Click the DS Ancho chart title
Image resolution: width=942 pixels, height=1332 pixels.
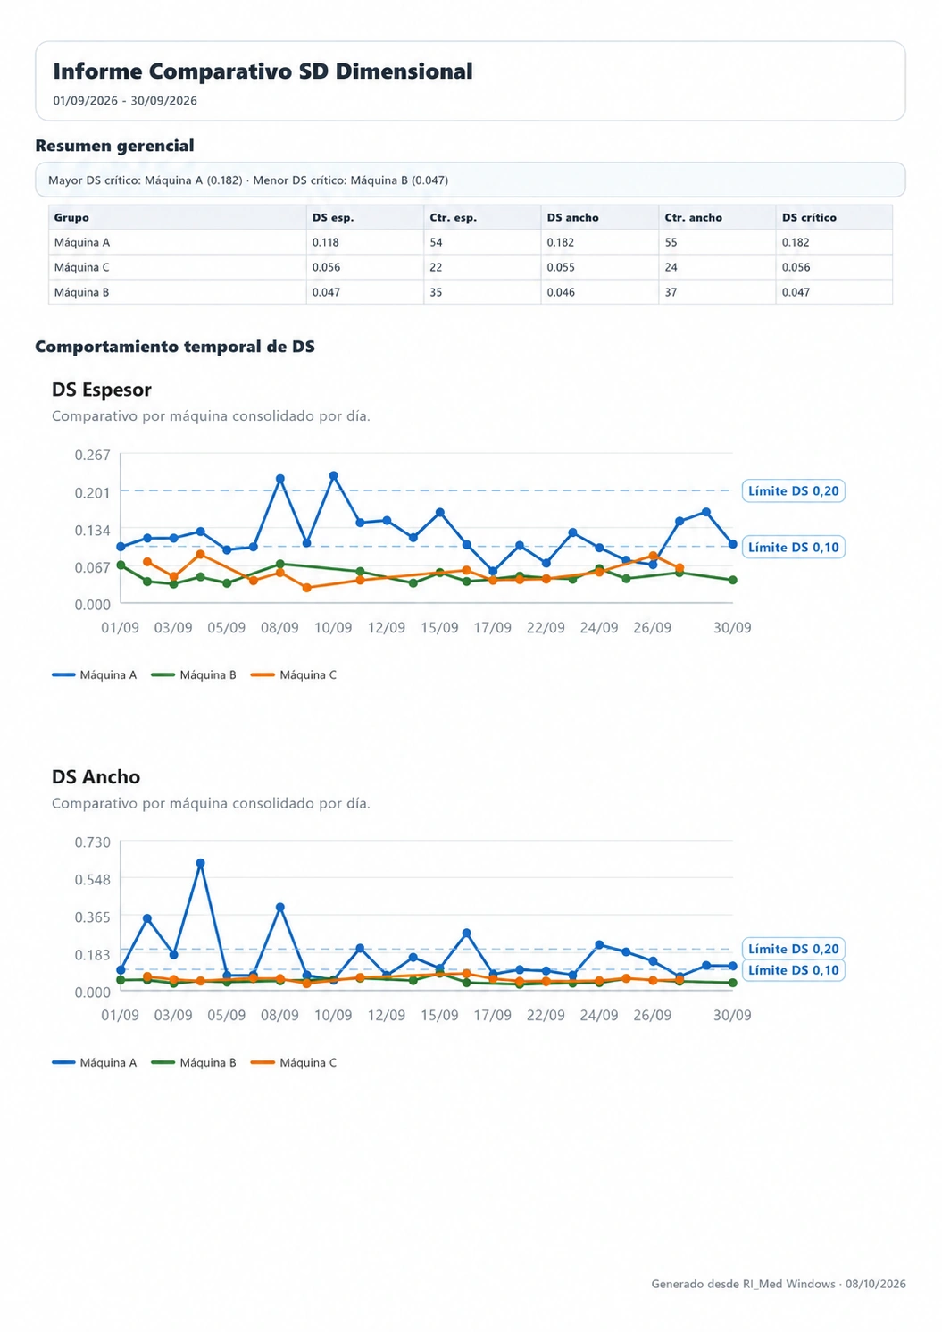(96, 777)
